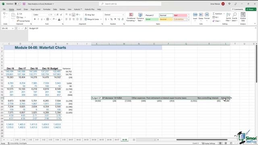
Task: Click the Font Color A icon
Action: tap(59, 19)
